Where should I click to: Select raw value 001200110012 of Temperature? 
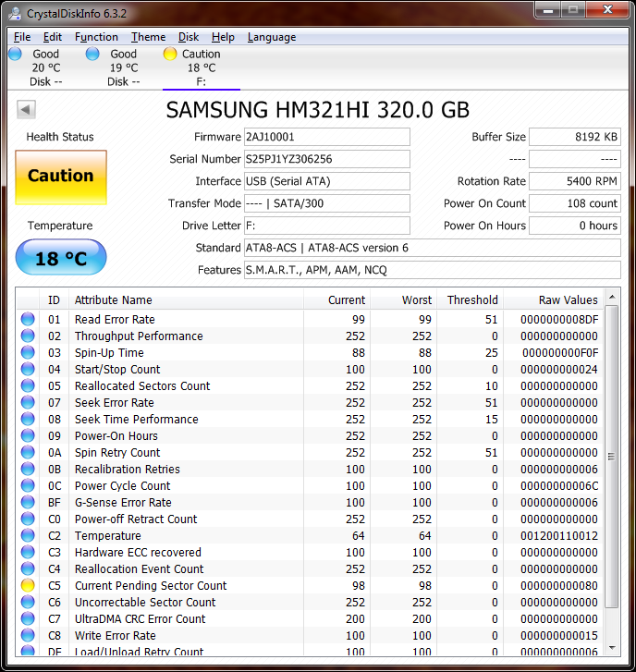pos(559,536)
